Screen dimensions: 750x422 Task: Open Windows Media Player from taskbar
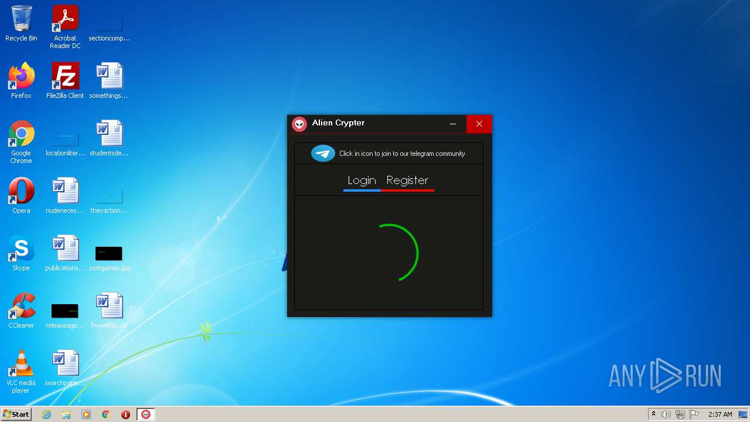pos(86,414)
